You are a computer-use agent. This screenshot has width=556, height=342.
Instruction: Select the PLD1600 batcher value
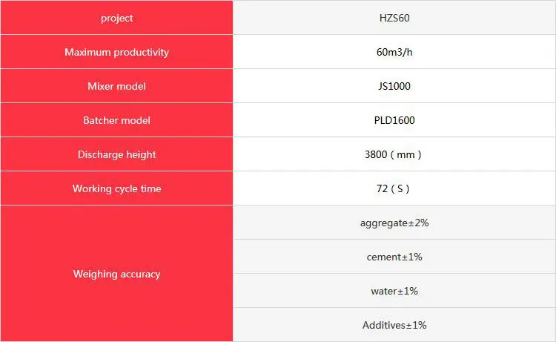point(394,120)
